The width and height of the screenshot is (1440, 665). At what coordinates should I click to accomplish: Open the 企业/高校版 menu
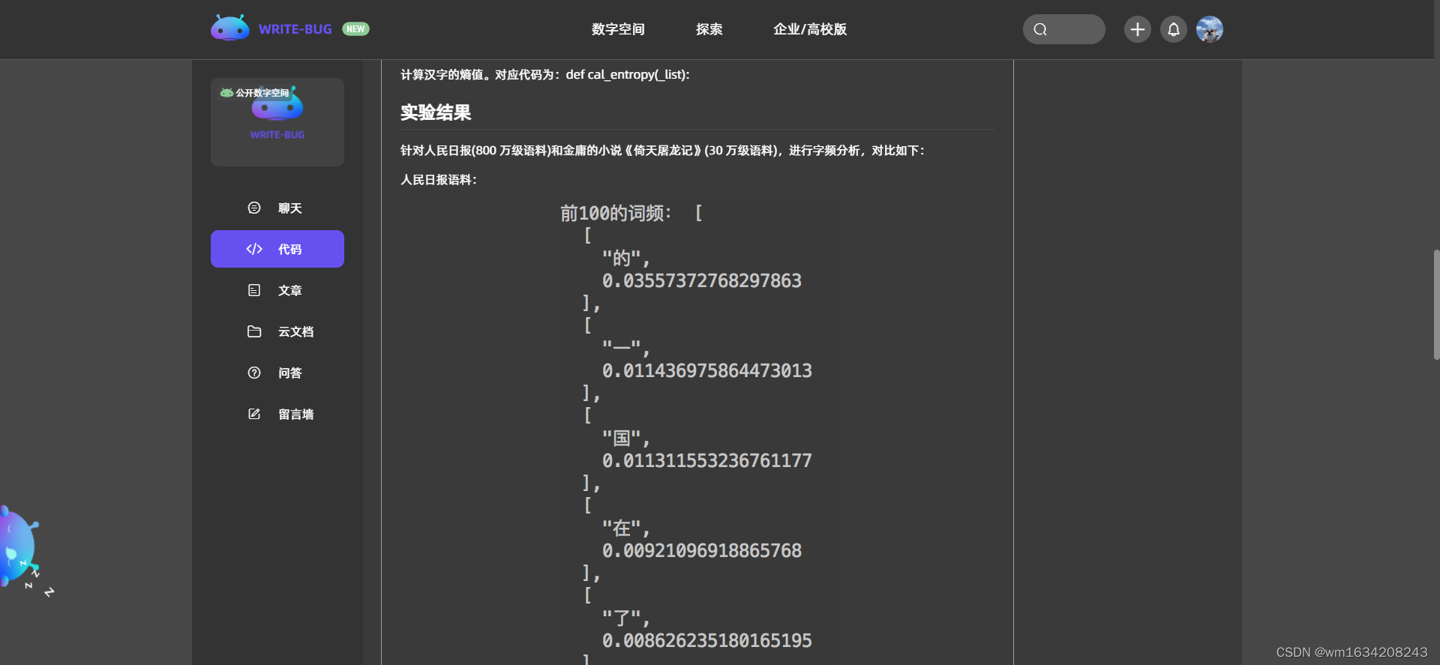[810, 29]
